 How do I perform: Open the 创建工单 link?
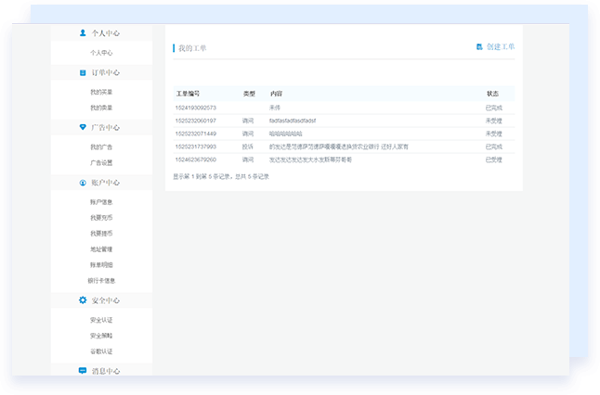[500, 46]
